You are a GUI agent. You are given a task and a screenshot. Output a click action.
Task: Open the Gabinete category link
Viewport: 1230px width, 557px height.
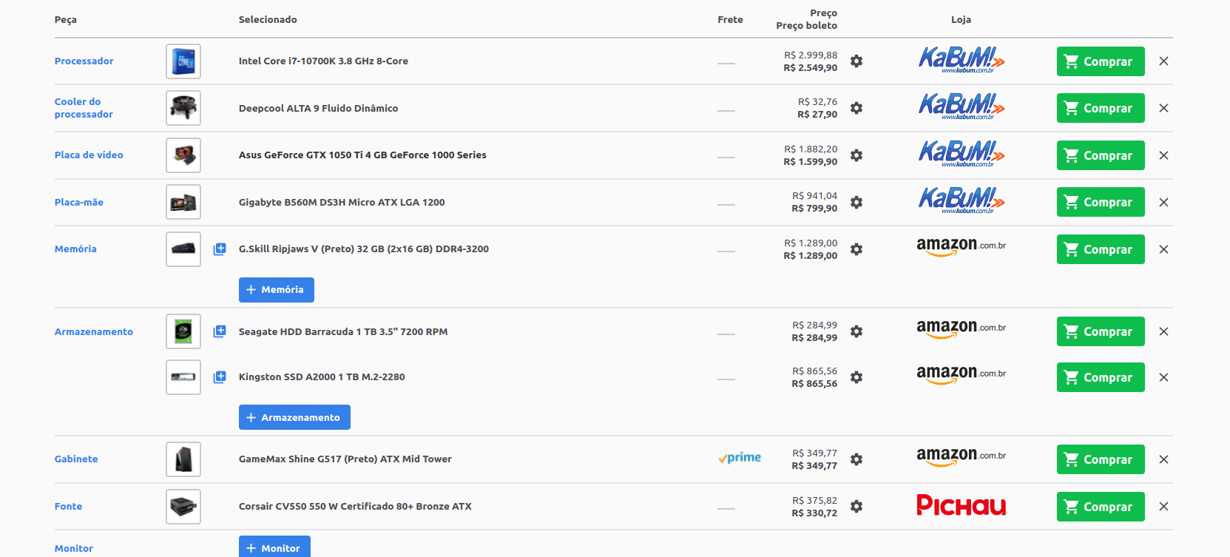(x=76, y=459)
